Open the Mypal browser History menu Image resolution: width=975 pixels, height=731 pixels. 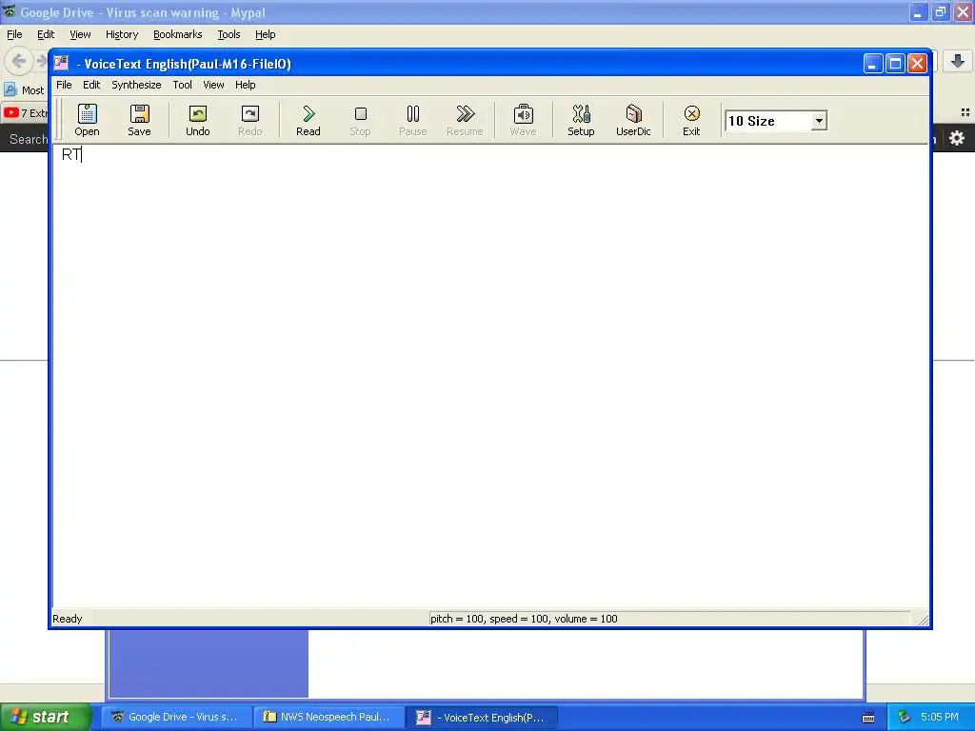coord(122,34)
